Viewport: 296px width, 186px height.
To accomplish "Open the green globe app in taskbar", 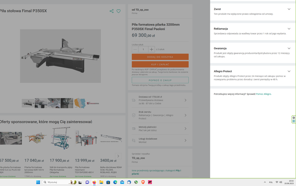I will pos(136,182).
